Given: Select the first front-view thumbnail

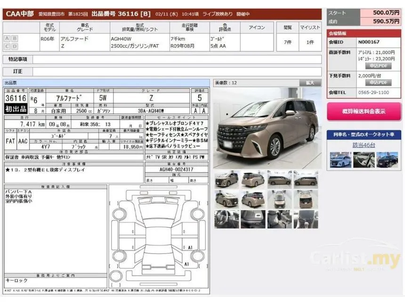Looking at the screenshot, I should (227, 180).
